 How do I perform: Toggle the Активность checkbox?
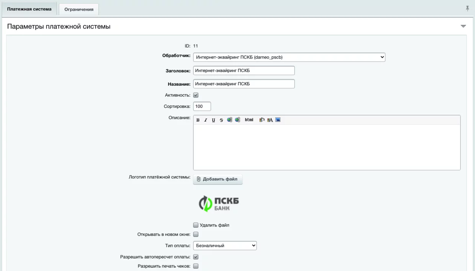point(196,95)
